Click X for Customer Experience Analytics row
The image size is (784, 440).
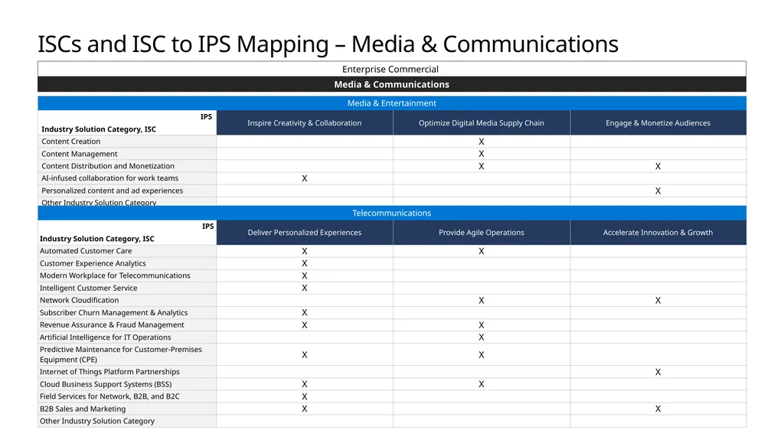coord(305,263)
